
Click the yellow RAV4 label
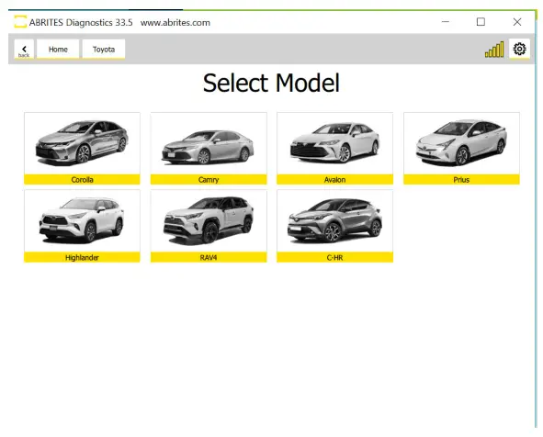209,257
